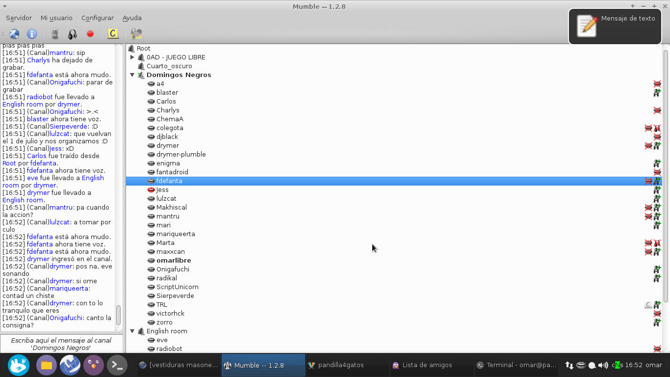Select user Makhiscal in the channel tree
Viewport: 670px width, 377px height.
point(172,207)
